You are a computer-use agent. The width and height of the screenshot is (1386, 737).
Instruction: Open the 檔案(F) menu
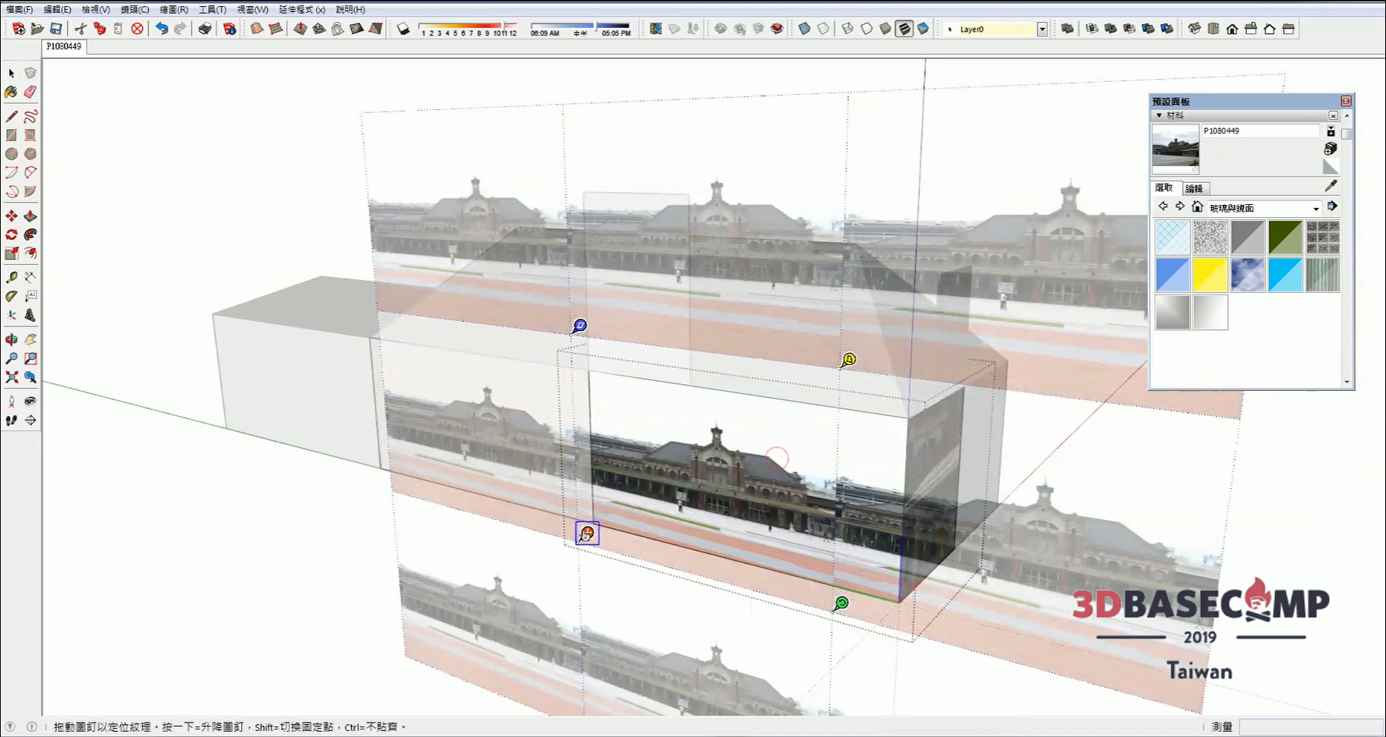coord(19,9)
